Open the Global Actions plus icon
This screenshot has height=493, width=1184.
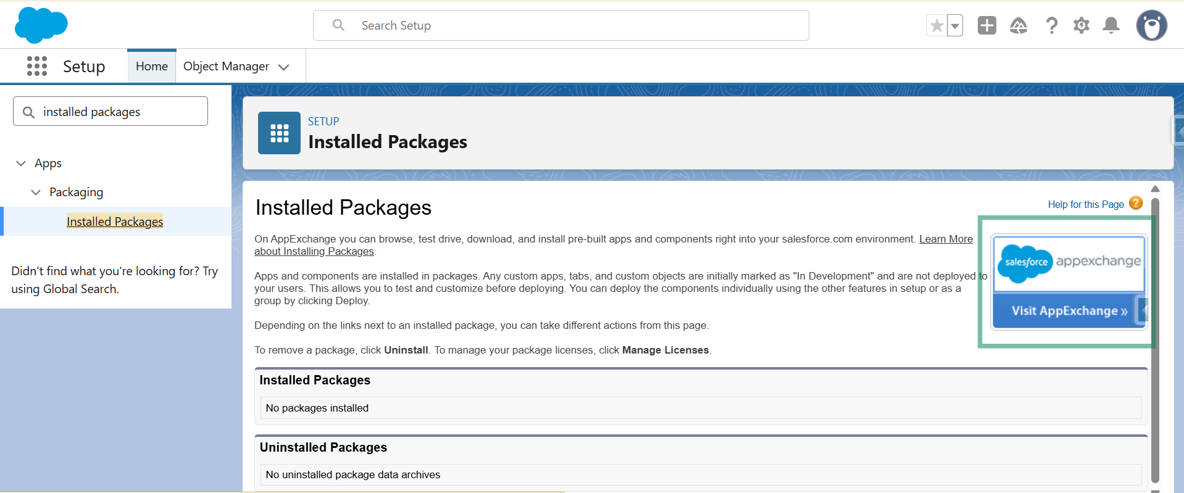coord(986,25)
